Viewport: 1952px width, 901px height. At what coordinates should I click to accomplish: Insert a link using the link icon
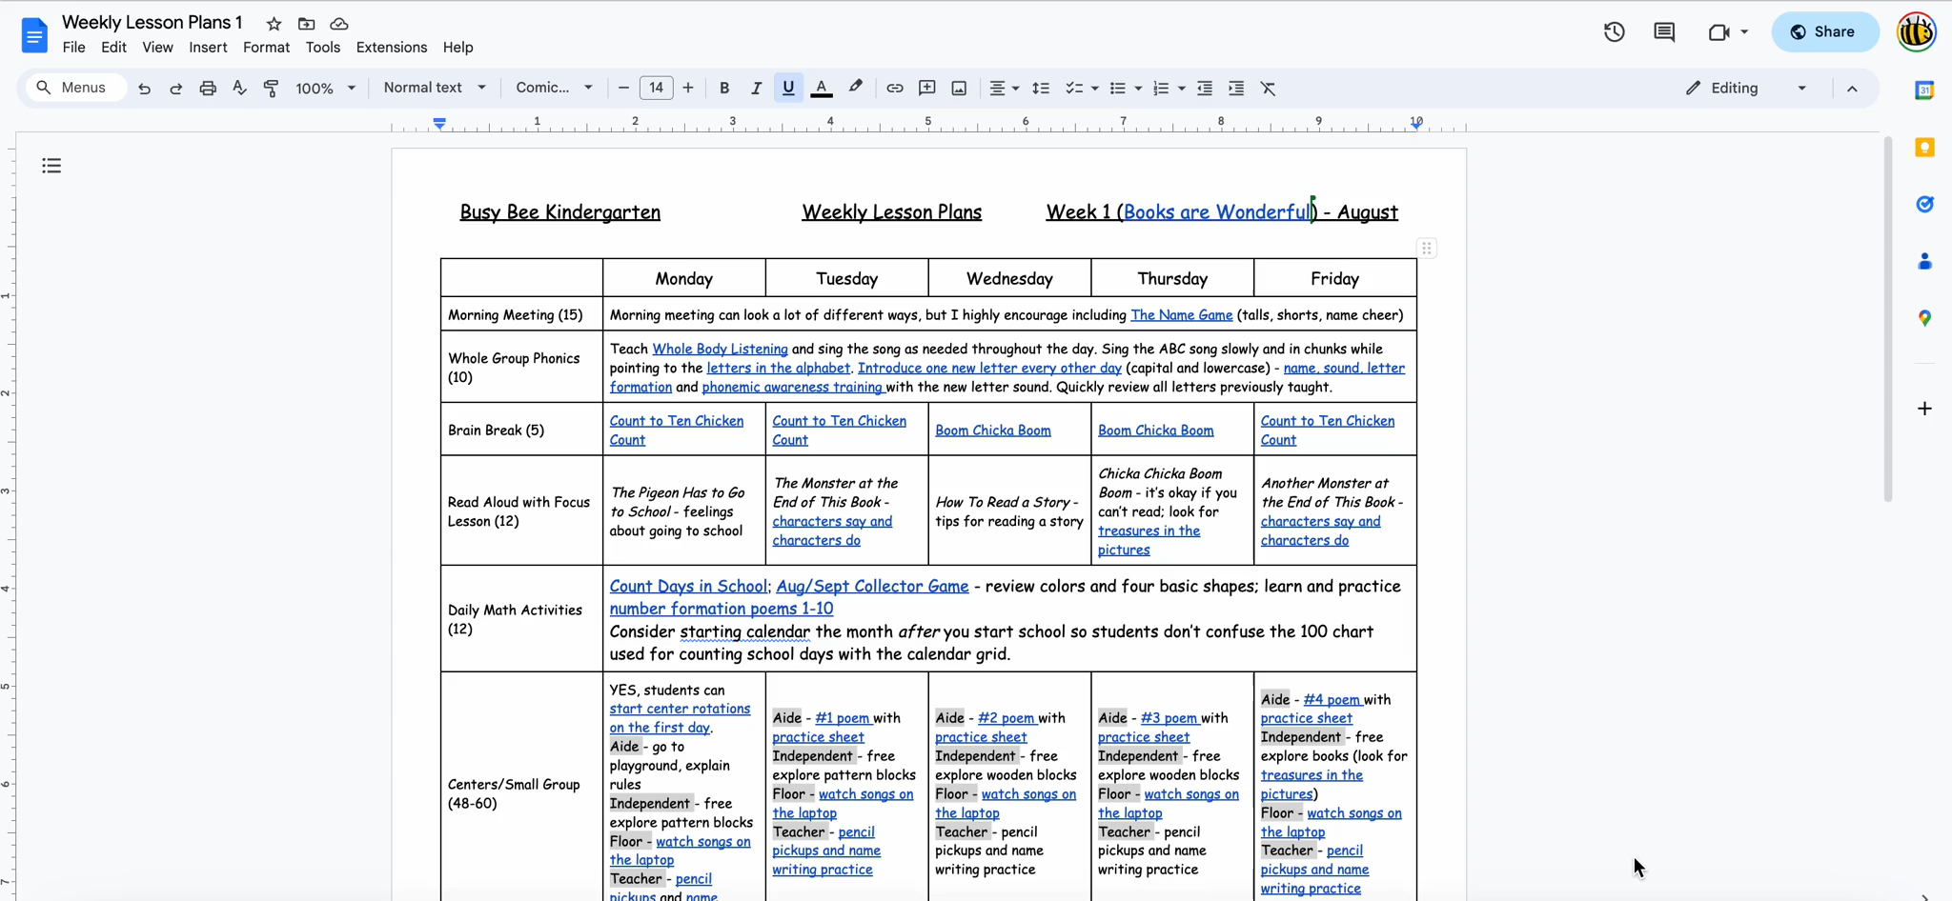pos(894,88)
